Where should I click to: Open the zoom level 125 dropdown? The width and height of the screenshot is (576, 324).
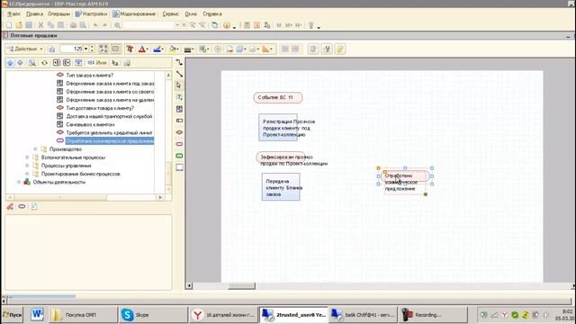(86, 49)
